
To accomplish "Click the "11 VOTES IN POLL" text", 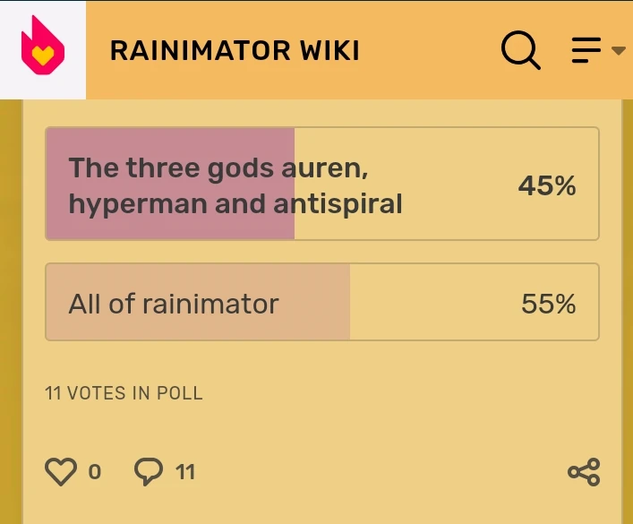I will [124, 392].
